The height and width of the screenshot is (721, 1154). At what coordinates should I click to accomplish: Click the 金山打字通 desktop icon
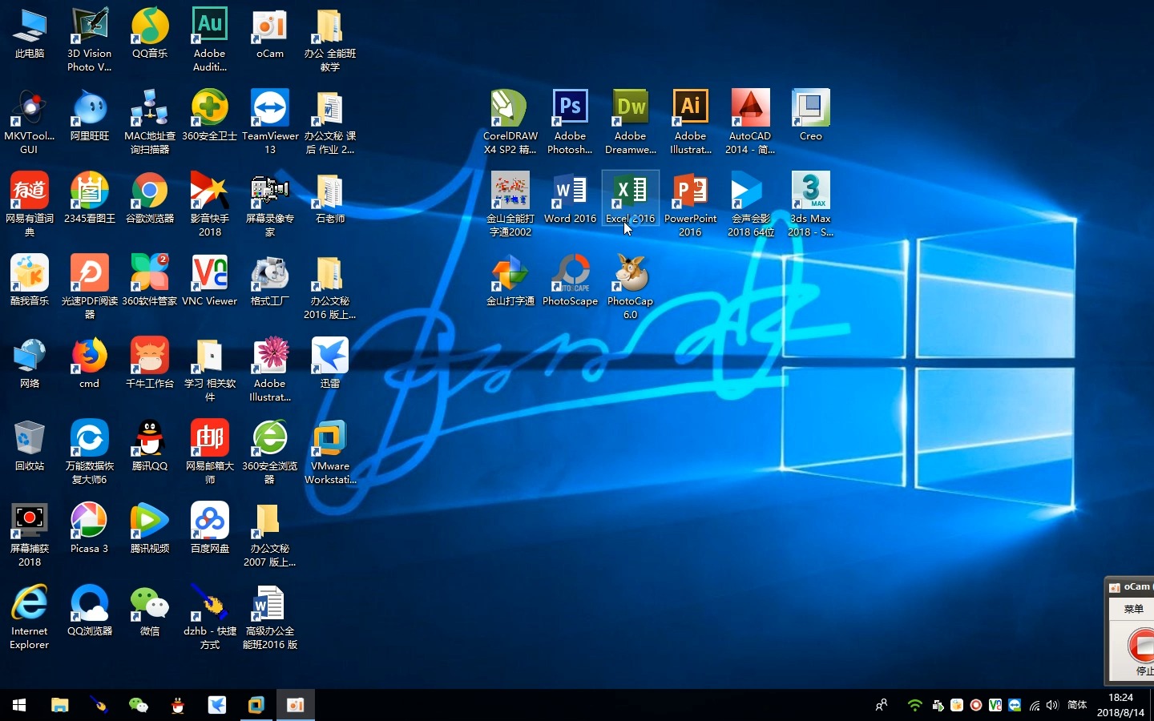(x=510, y=280)
